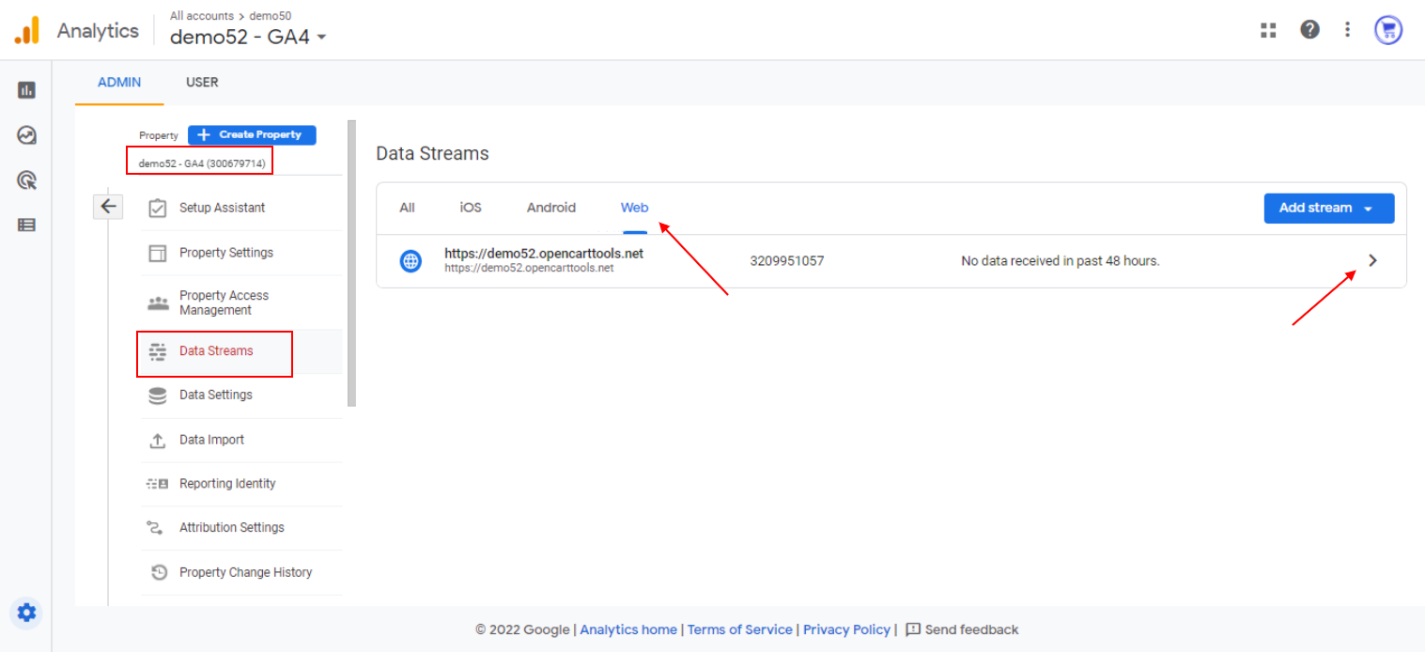Viewport: 1425px width, 652px height.
Task: Click the globe icon of the web stream
Action: point(410,261)
